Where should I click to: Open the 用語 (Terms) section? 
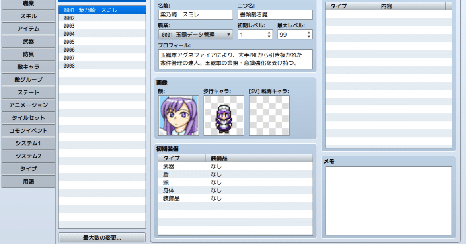27,182
